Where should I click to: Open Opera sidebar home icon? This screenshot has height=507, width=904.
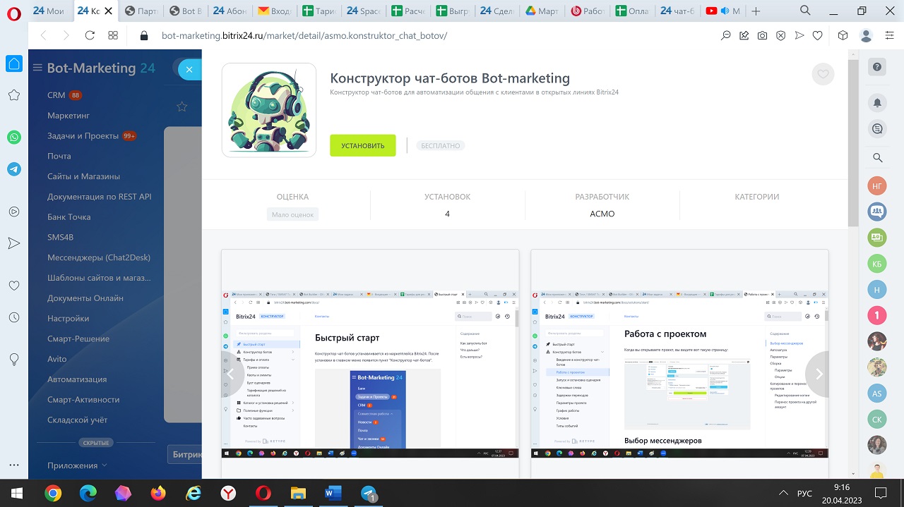pos(14,64)
